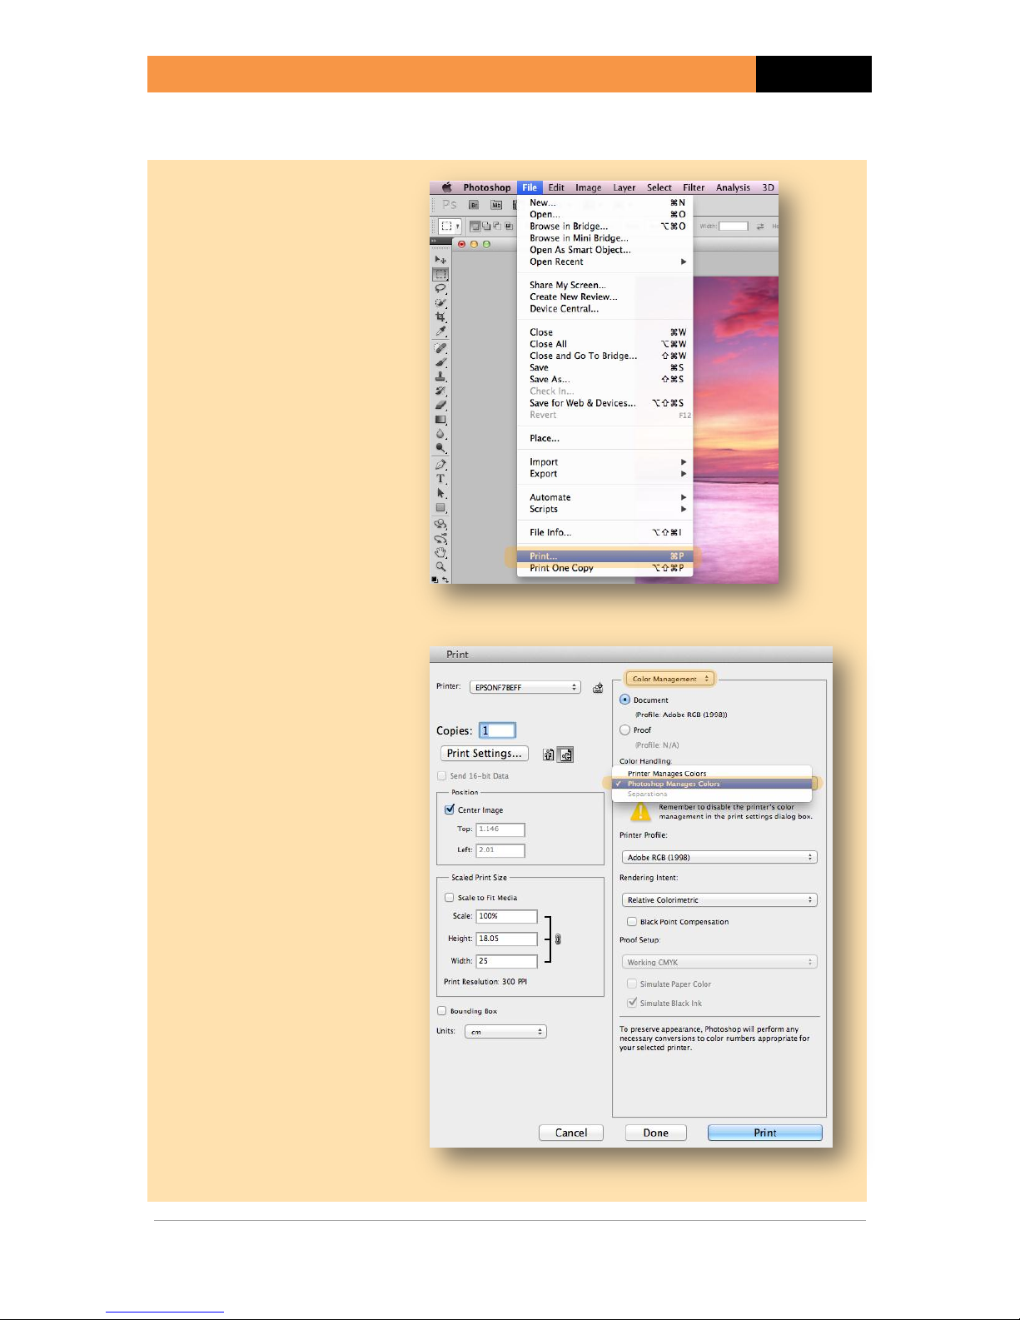Screen dimensions: 1020x1320
Task: Click the Copies input field
Action: (497, 730)
